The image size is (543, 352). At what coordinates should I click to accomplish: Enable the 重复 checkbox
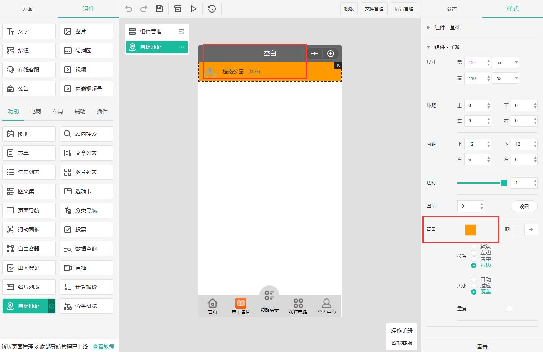coord(509,309)
